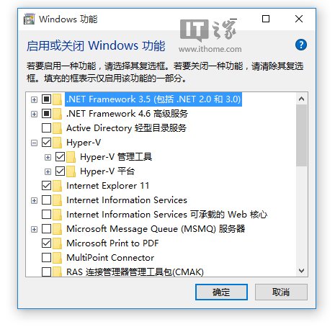
Task: Click the folder icon beside Hyper-V 管理工具
Action: (71, 157)
